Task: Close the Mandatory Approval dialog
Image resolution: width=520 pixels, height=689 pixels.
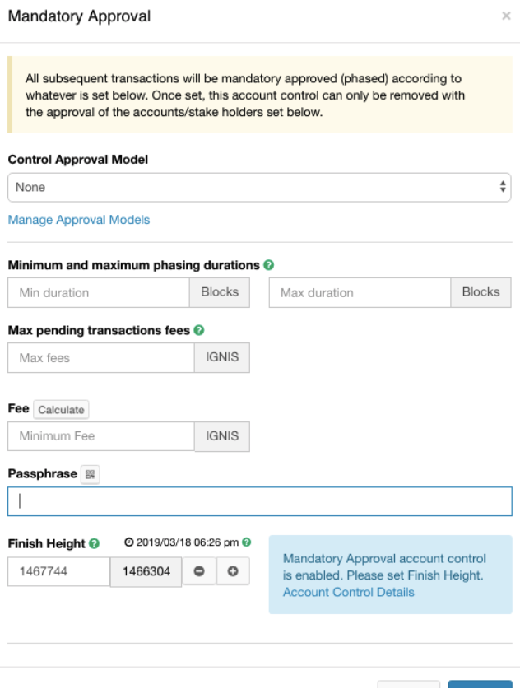Action: tap(506, 16)
